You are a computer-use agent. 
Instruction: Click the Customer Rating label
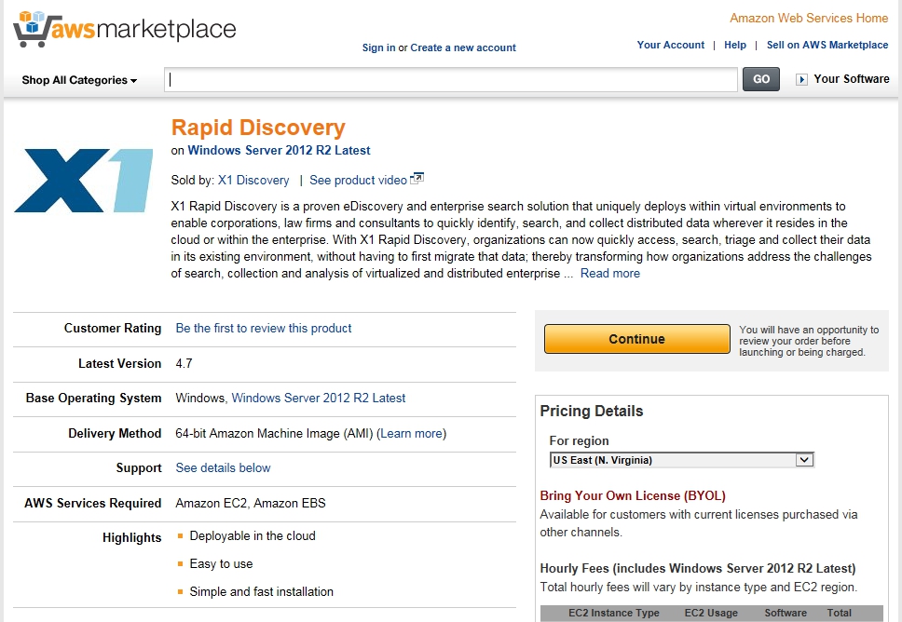click(113, 329)
